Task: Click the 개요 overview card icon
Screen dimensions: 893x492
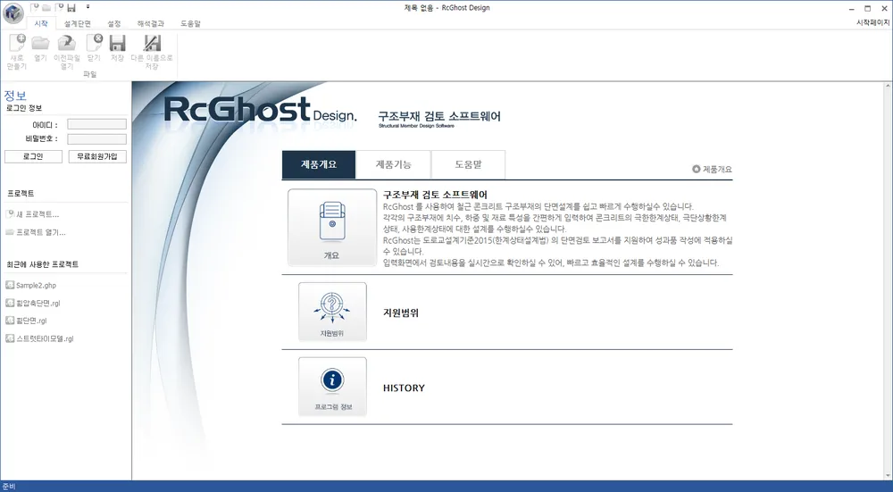Action: point(332,227)
